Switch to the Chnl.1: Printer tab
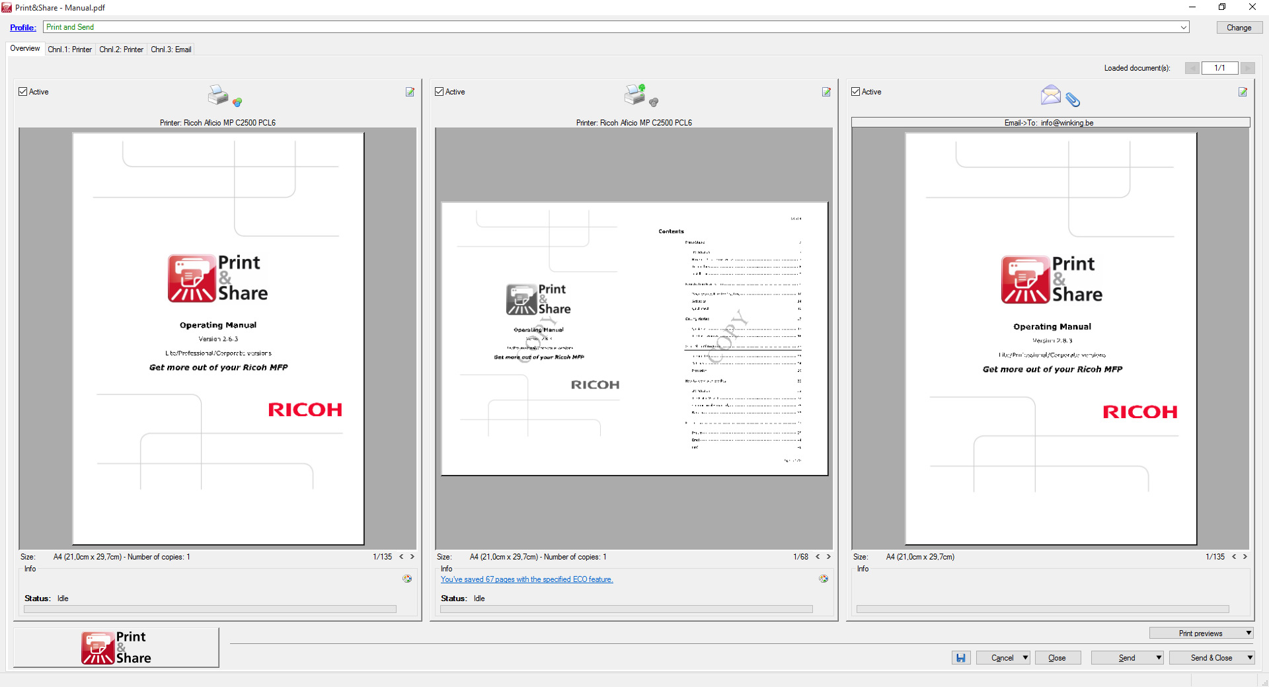The height and width of the screenshot is (687, 1269). [70, 50]
